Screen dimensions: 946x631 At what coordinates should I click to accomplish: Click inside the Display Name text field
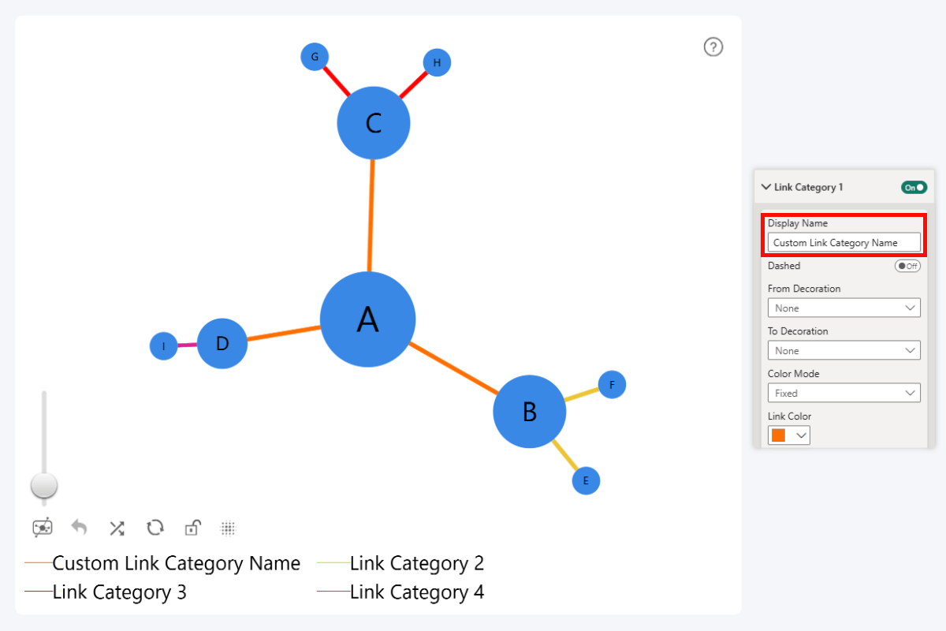pos(844,242)
